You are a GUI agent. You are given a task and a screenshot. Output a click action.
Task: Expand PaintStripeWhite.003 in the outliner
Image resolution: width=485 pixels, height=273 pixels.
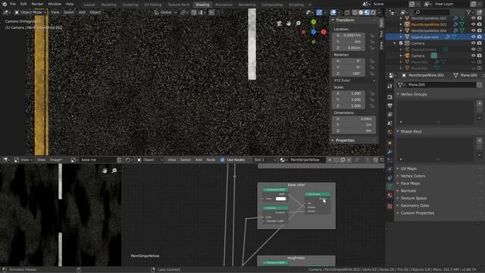401,24
